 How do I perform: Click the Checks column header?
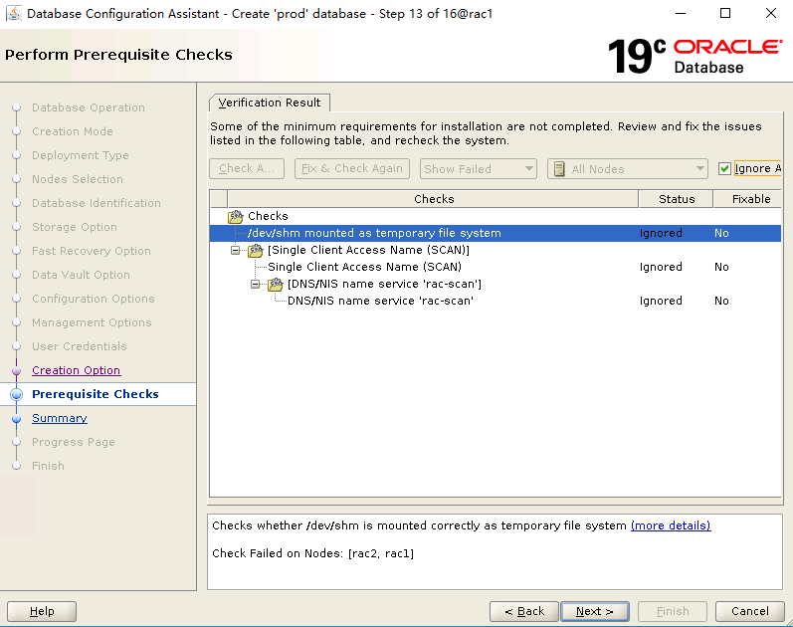coord(434,199)
